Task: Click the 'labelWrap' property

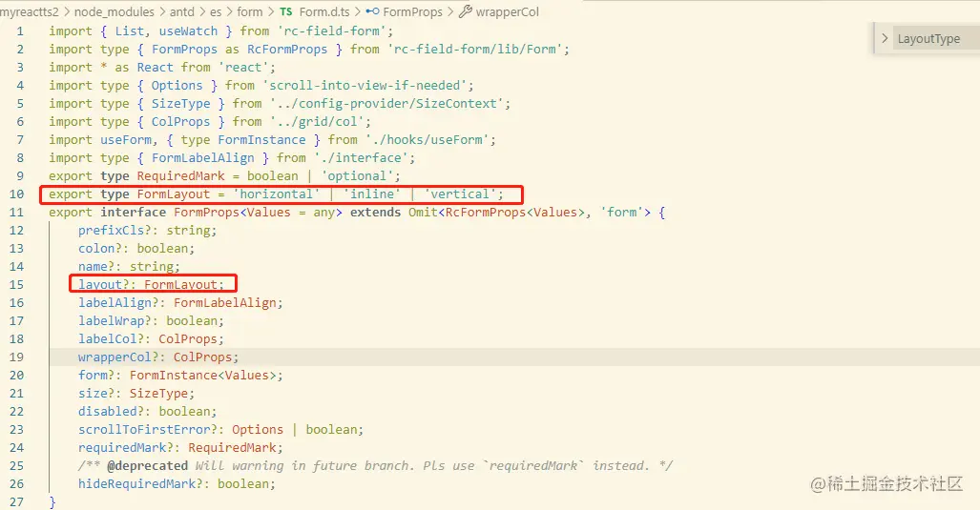Action: [x=111, y=321]
